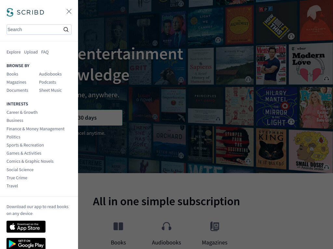Browse by Books in the sidebar
Viewport: 333px width, 249px height.
12,74
